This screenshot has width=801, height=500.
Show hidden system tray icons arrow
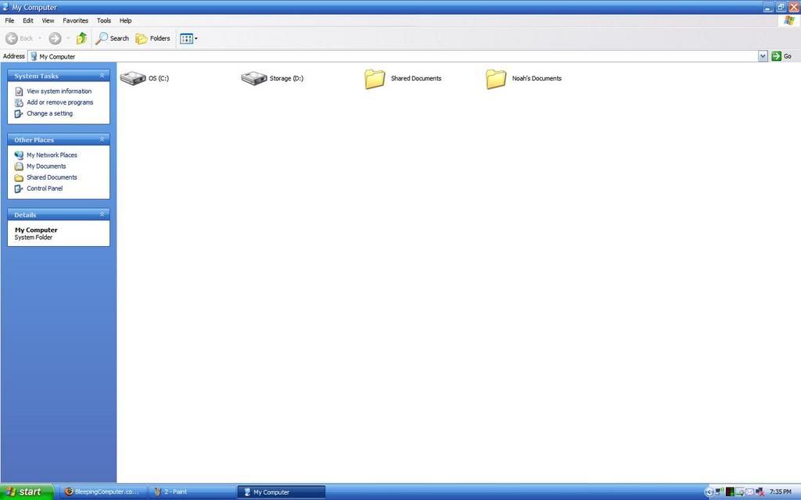click(709, 492)
